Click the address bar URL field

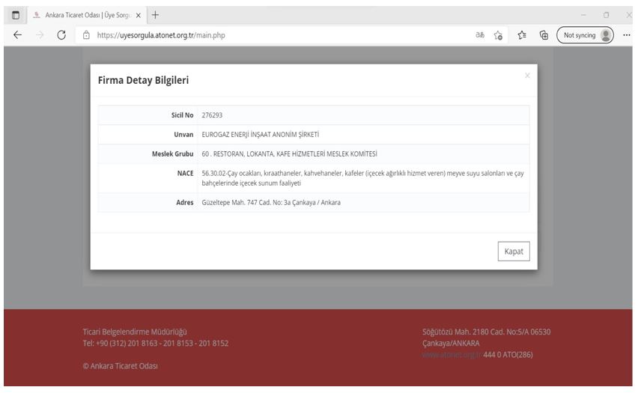262,36
